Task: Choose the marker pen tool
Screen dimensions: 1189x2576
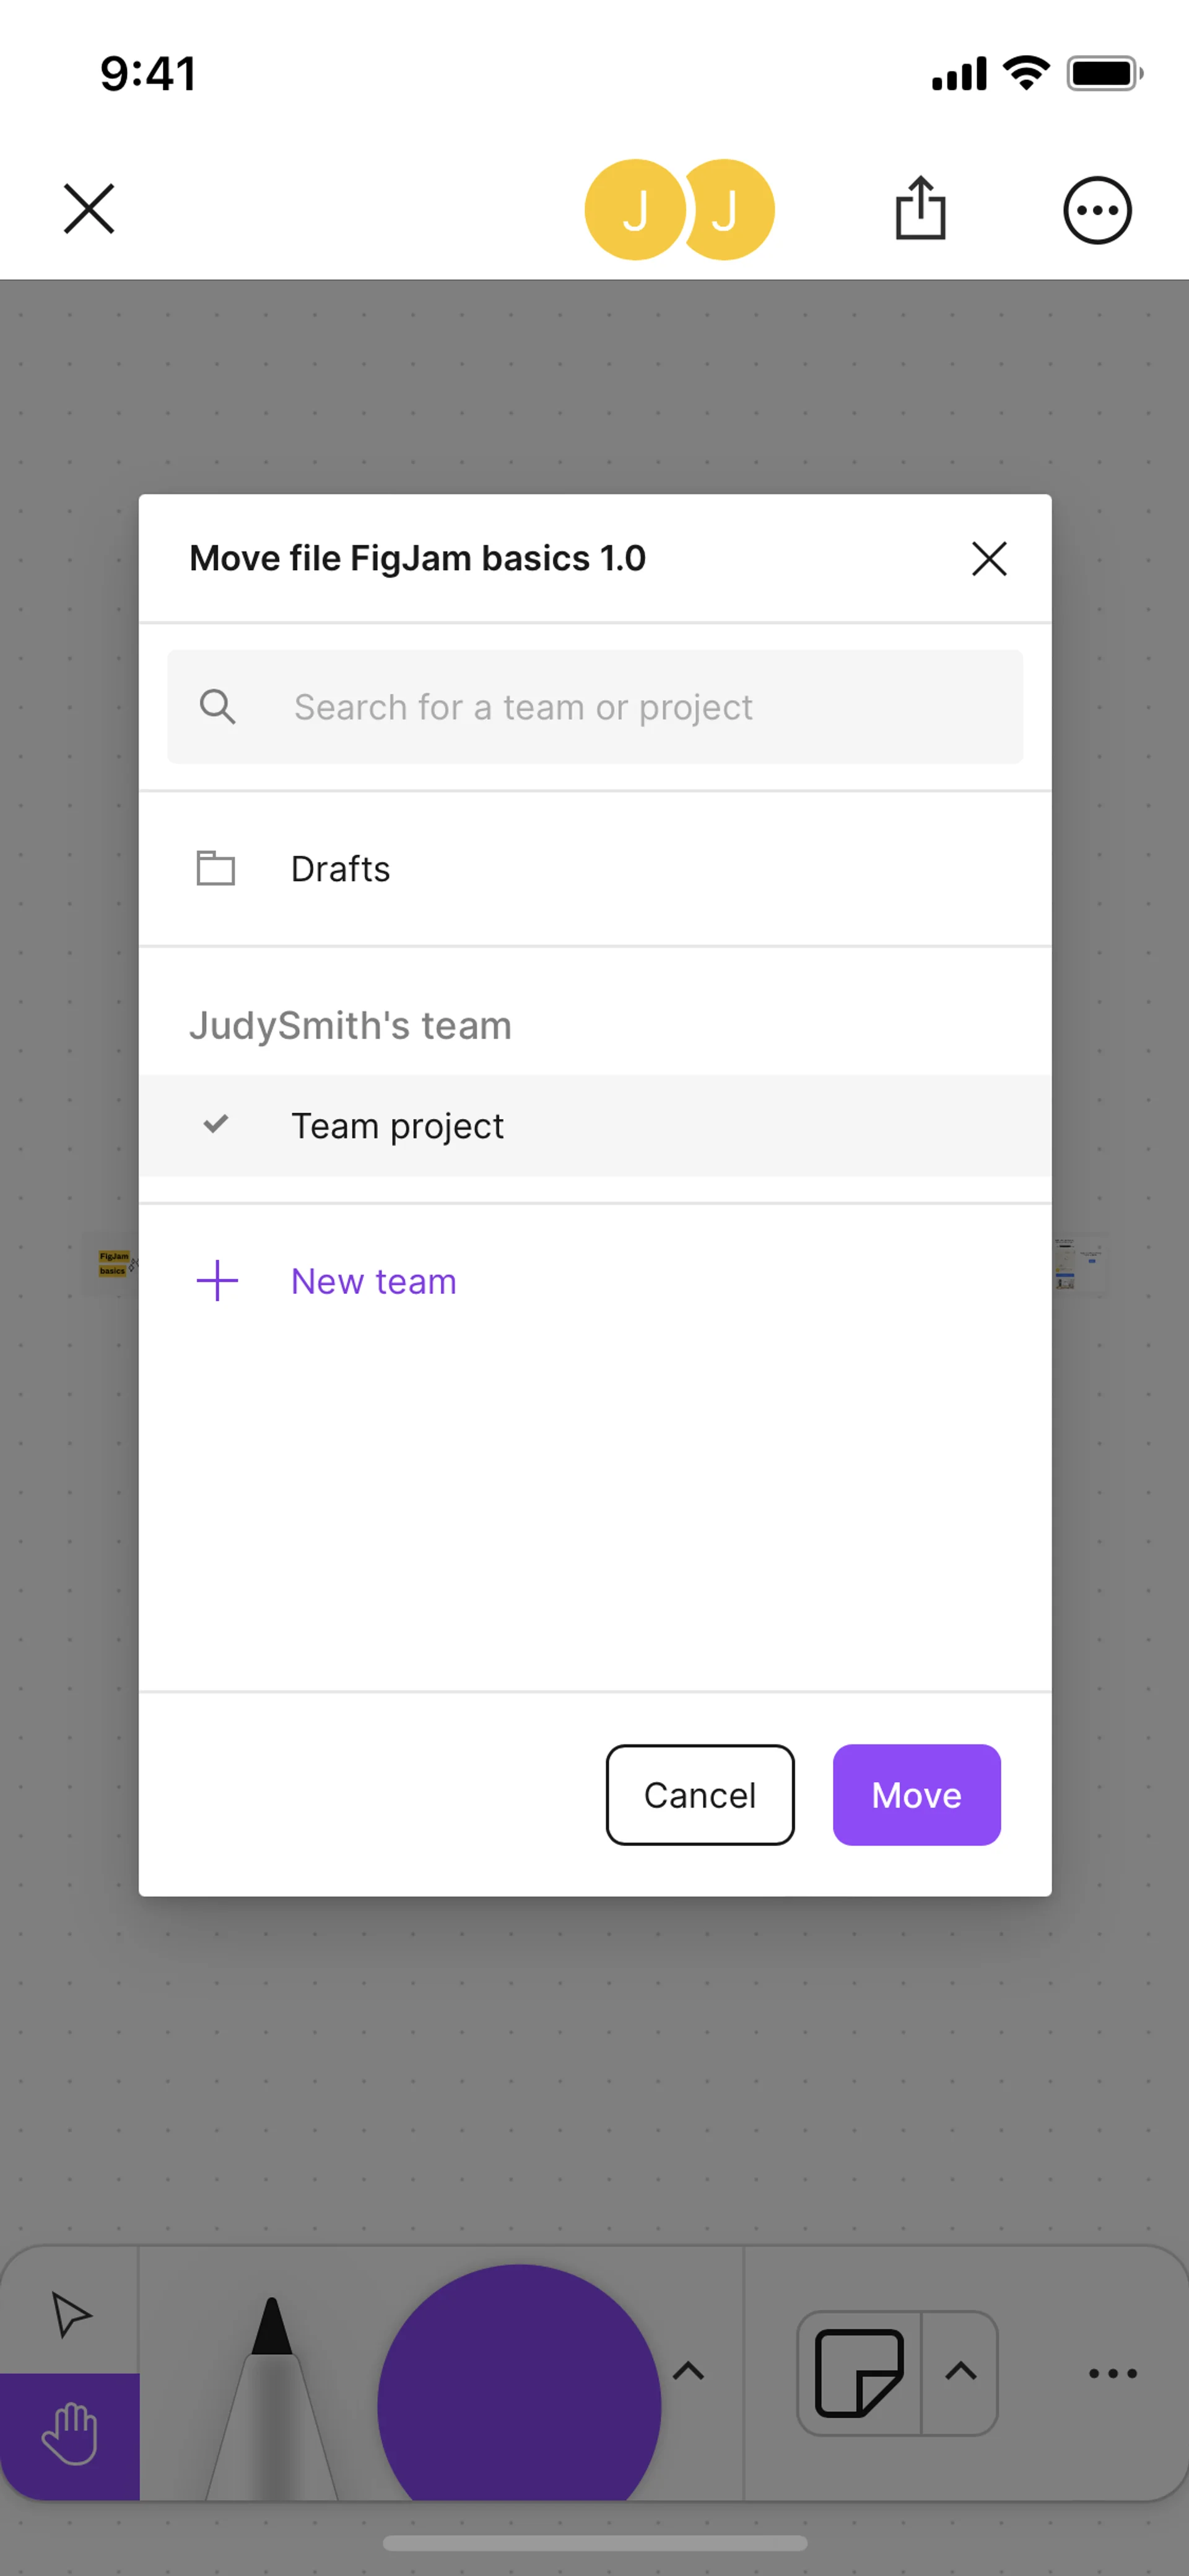Action: 272,2400
